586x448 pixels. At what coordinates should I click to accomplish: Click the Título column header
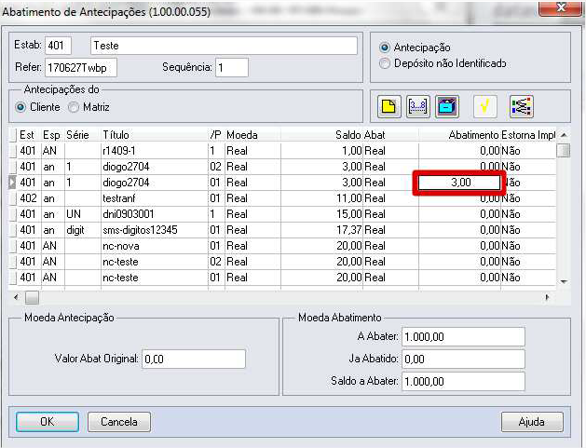154,135
